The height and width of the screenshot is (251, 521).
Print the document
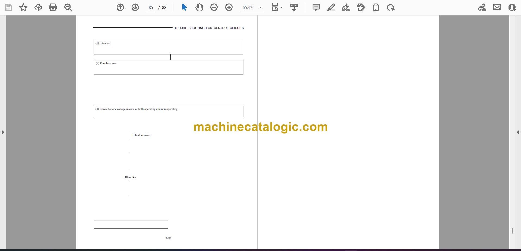[53, 7]
